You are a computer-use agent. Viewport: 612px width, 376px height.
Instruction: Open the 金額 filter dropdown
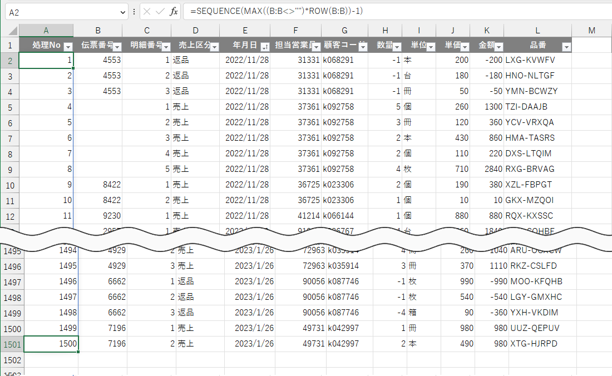pos(499,47)
